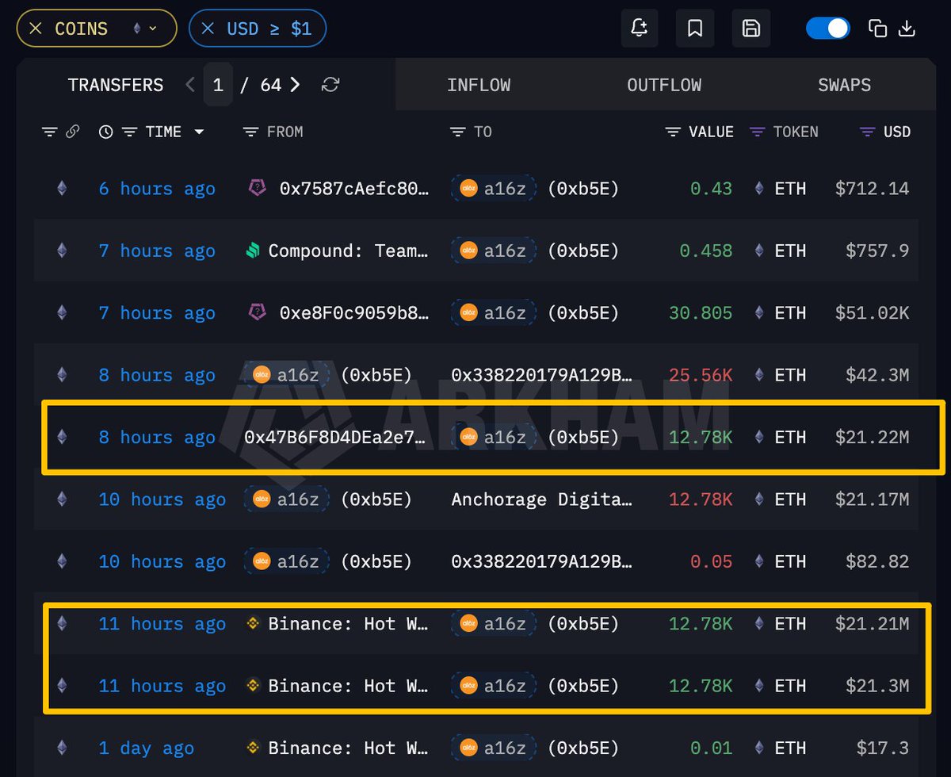Go to next transfers page
The height and width of the screenshot is (777, 951).
tap(295, 85)
